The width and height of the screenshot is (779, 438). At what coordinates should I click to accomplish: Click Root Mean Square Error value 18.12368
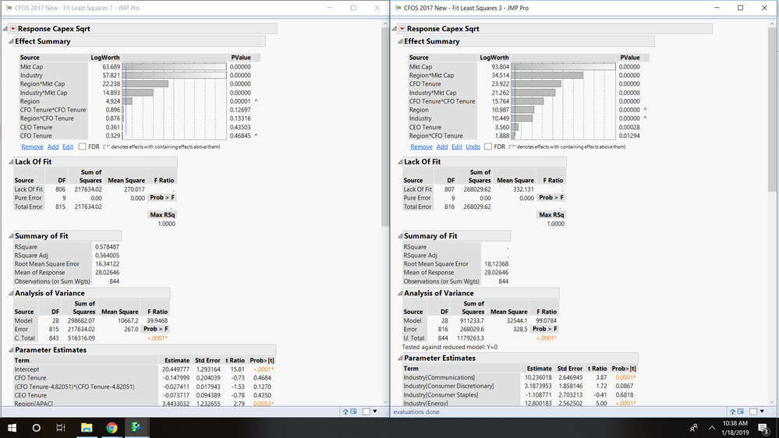[x=496, y=264]
